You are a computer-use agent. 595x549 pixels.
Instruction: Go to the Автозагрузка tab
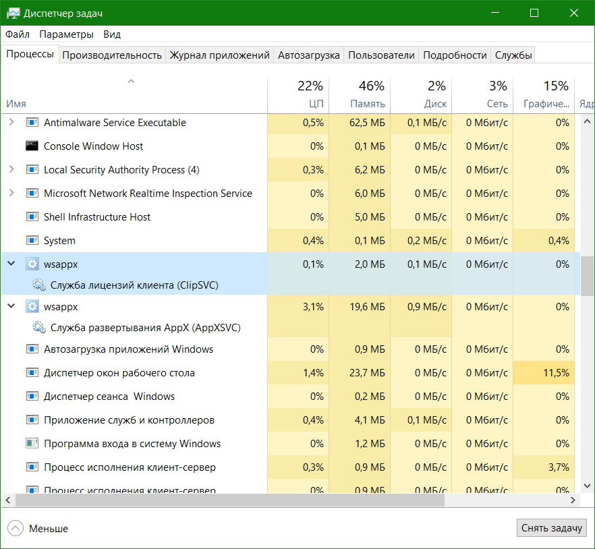[308, 55]
